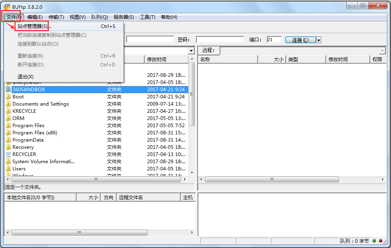Open the 工具(T) menu
Viewport: 391px width, 248px height.
(x=147, y=17)
